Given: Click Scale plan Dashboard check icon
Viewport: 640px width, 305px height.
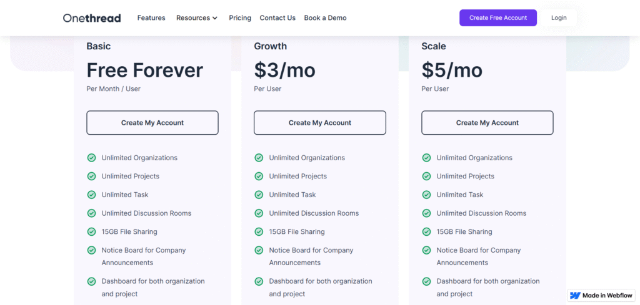Looking at the screenshot, I should pyautogui.click(x=426, y=281).
